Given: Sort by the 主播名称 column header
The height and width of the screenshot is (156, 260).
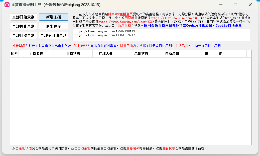Looking at the screenshot, I should click(36, 54).
